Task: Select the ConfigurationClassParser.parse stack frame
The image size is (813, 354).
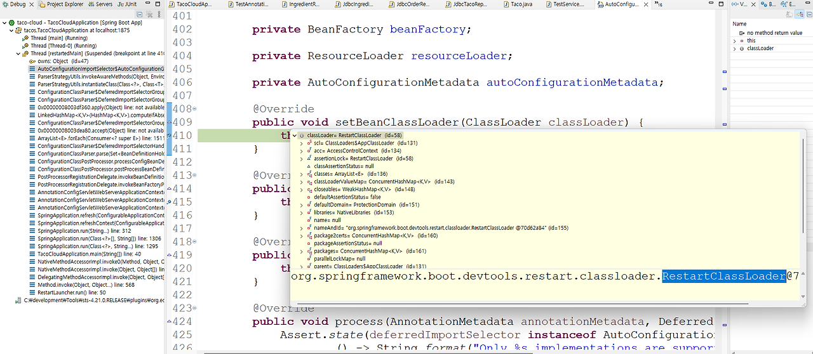Action: pyautogui.click(x=97, y=154)
